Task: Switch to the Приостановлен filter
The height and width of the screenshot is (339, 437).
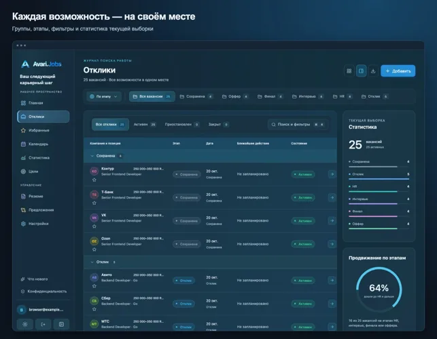Action: click(181, 124)
